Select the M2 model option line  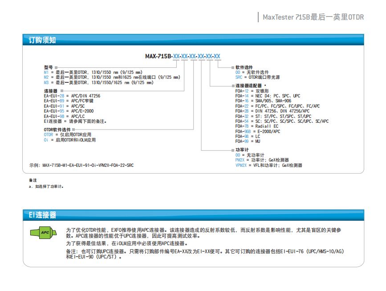(112, 77)
